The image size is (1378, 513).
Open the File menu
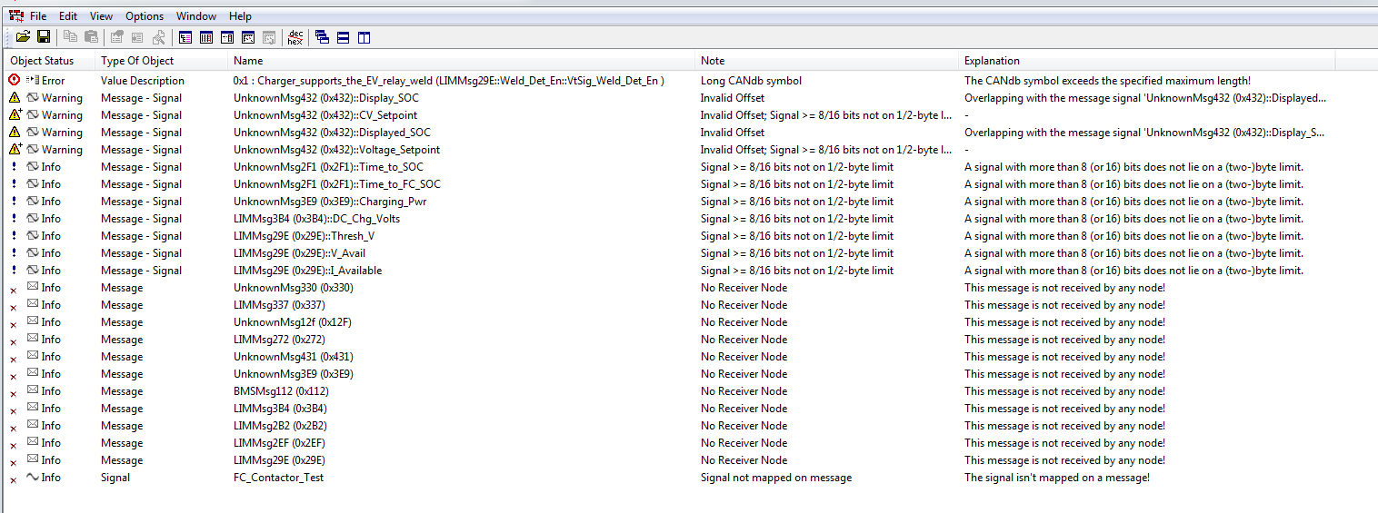[x=38, y=16]
